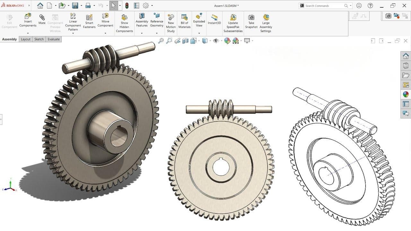Click Edit Appearance color ball icon
The width and height of the screenshot is (411, 231).
(227, 41)
